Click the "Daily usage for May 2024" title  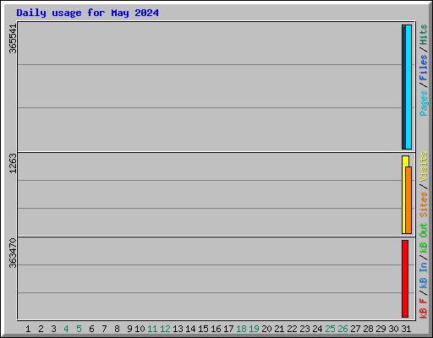click(x=87, y=13)
